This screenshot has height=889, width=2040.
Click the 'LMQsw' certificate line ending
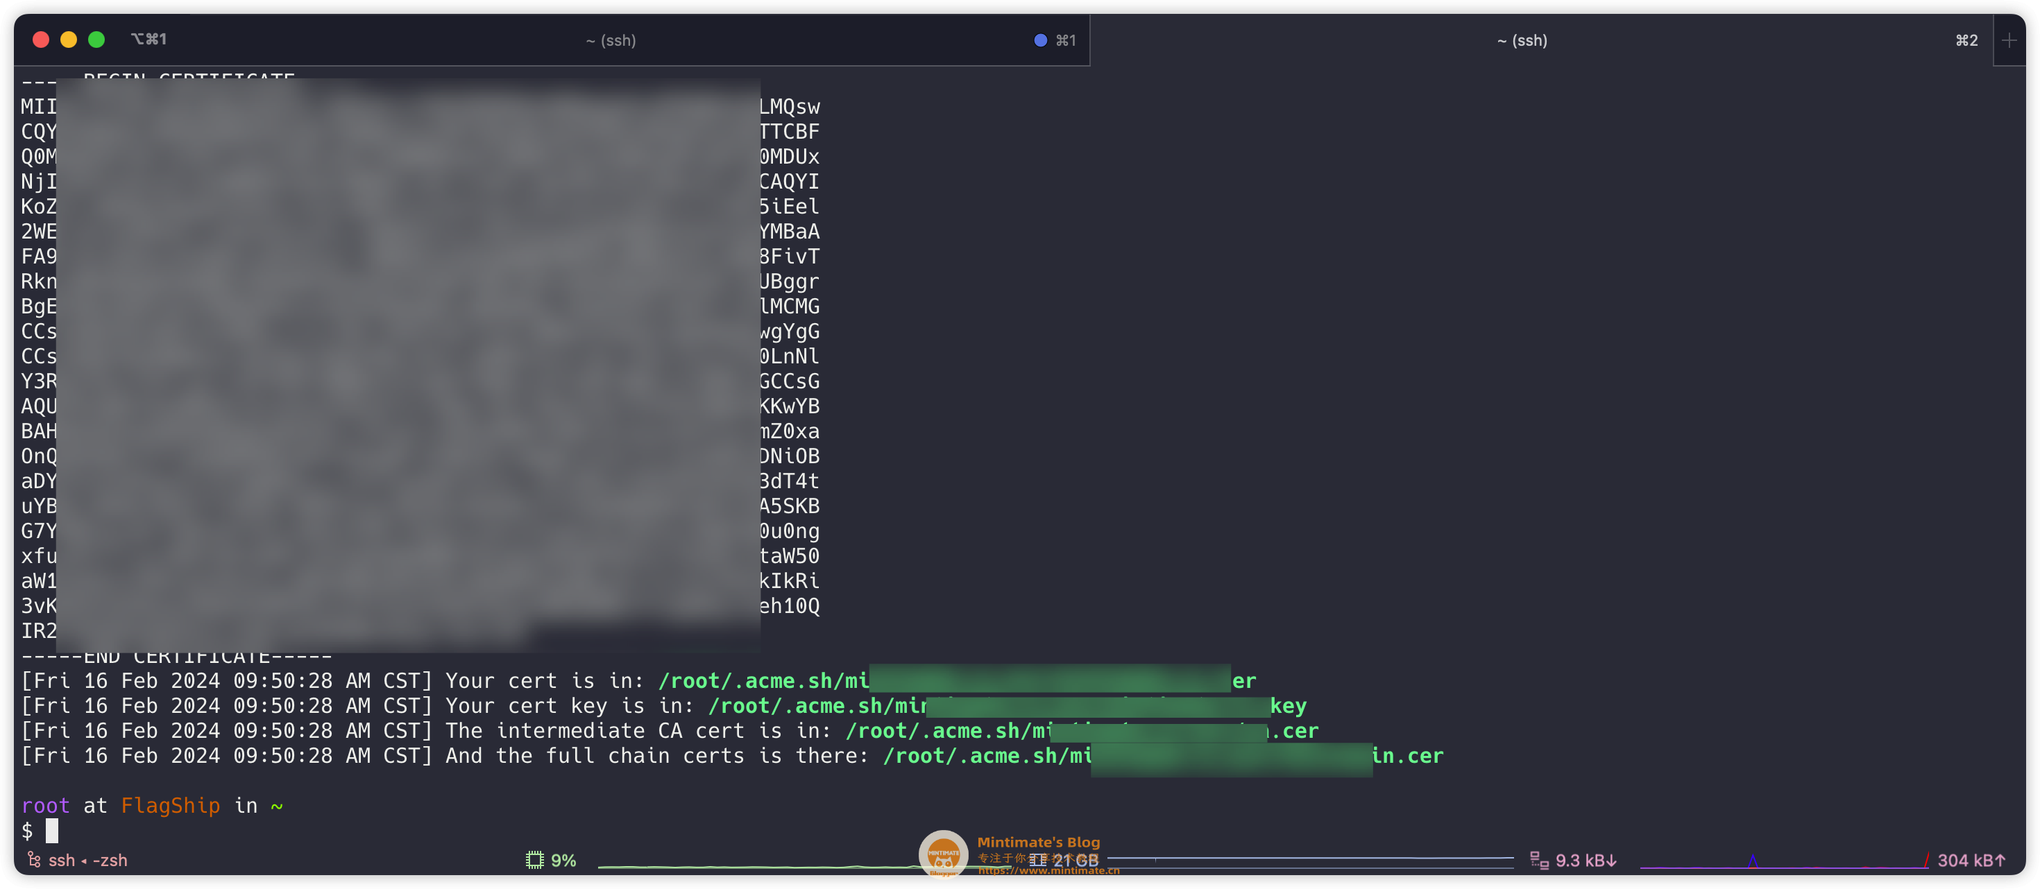[x=790, y=107]
